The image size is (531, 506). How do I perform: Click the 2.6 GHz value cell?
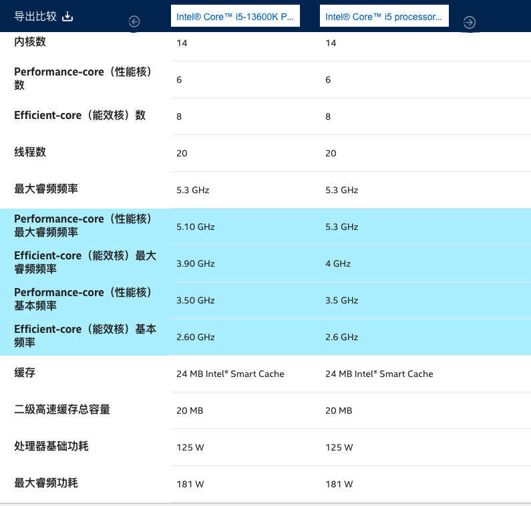(342, 337)
